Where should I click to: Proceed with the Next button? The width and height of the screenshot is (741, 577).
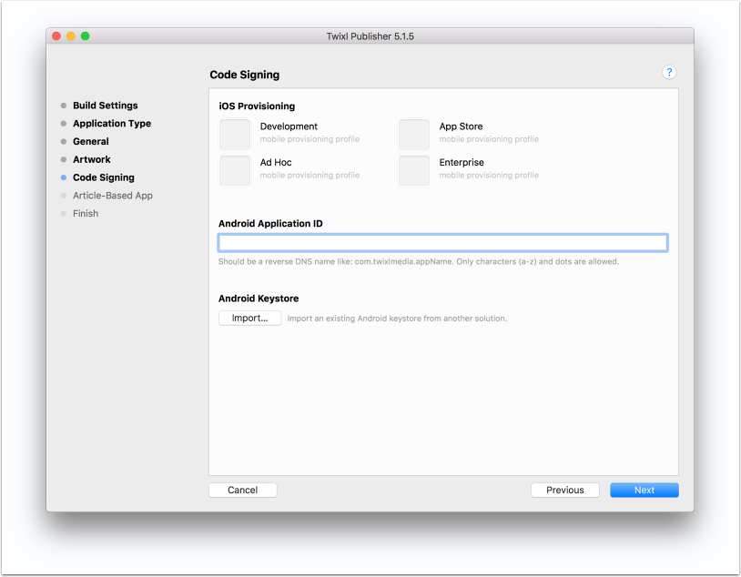click(645, 490)
